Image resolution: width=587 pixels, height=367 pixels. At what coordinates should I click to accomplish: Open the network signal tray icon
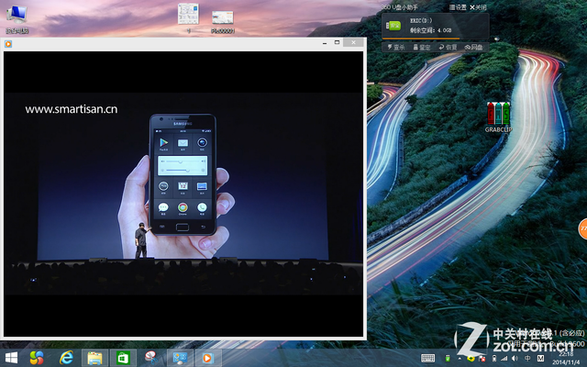504,359
